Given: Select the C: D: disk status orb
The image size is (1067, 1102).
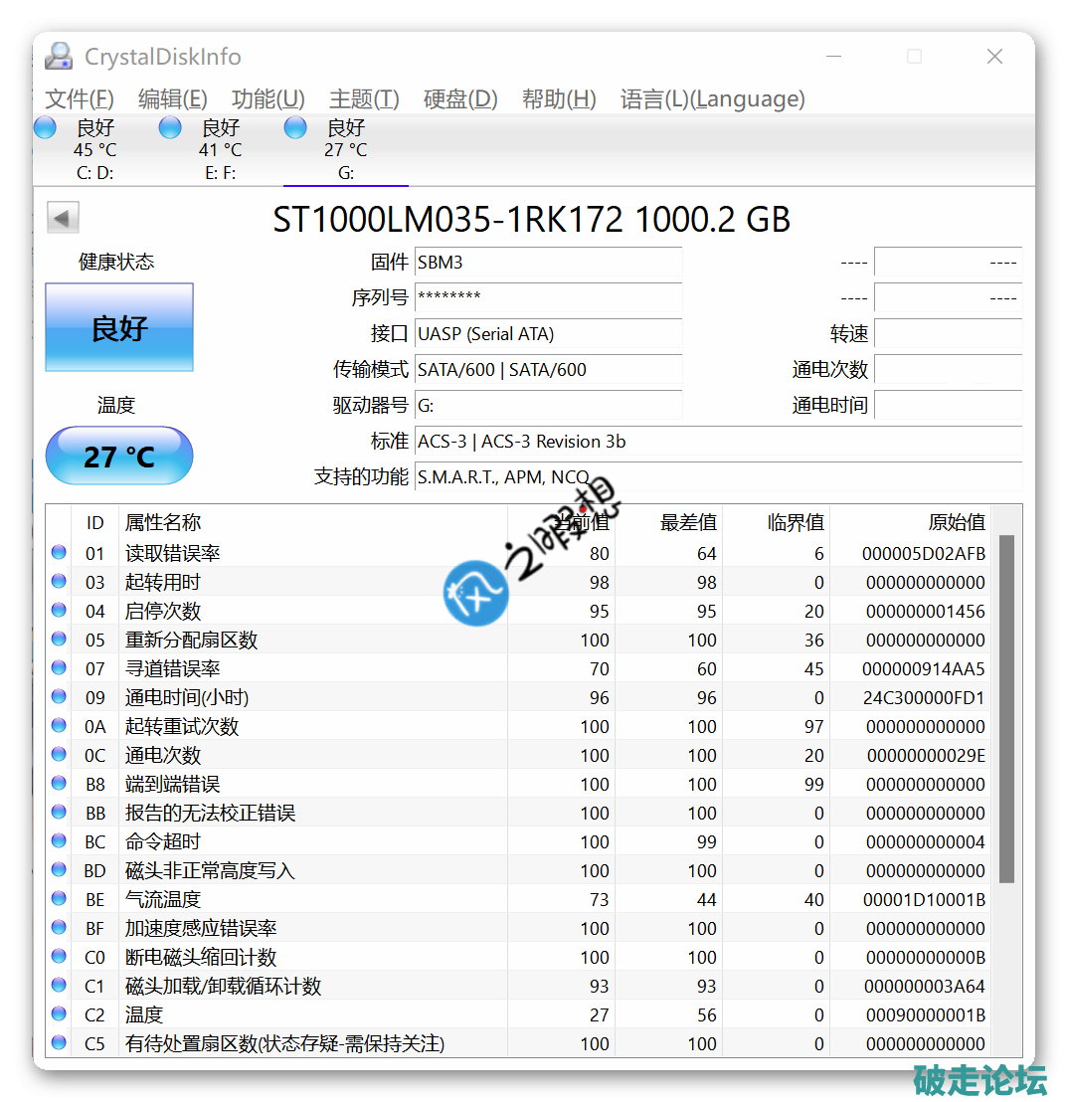Looking at the screenshot, I should tap(46, 128).
